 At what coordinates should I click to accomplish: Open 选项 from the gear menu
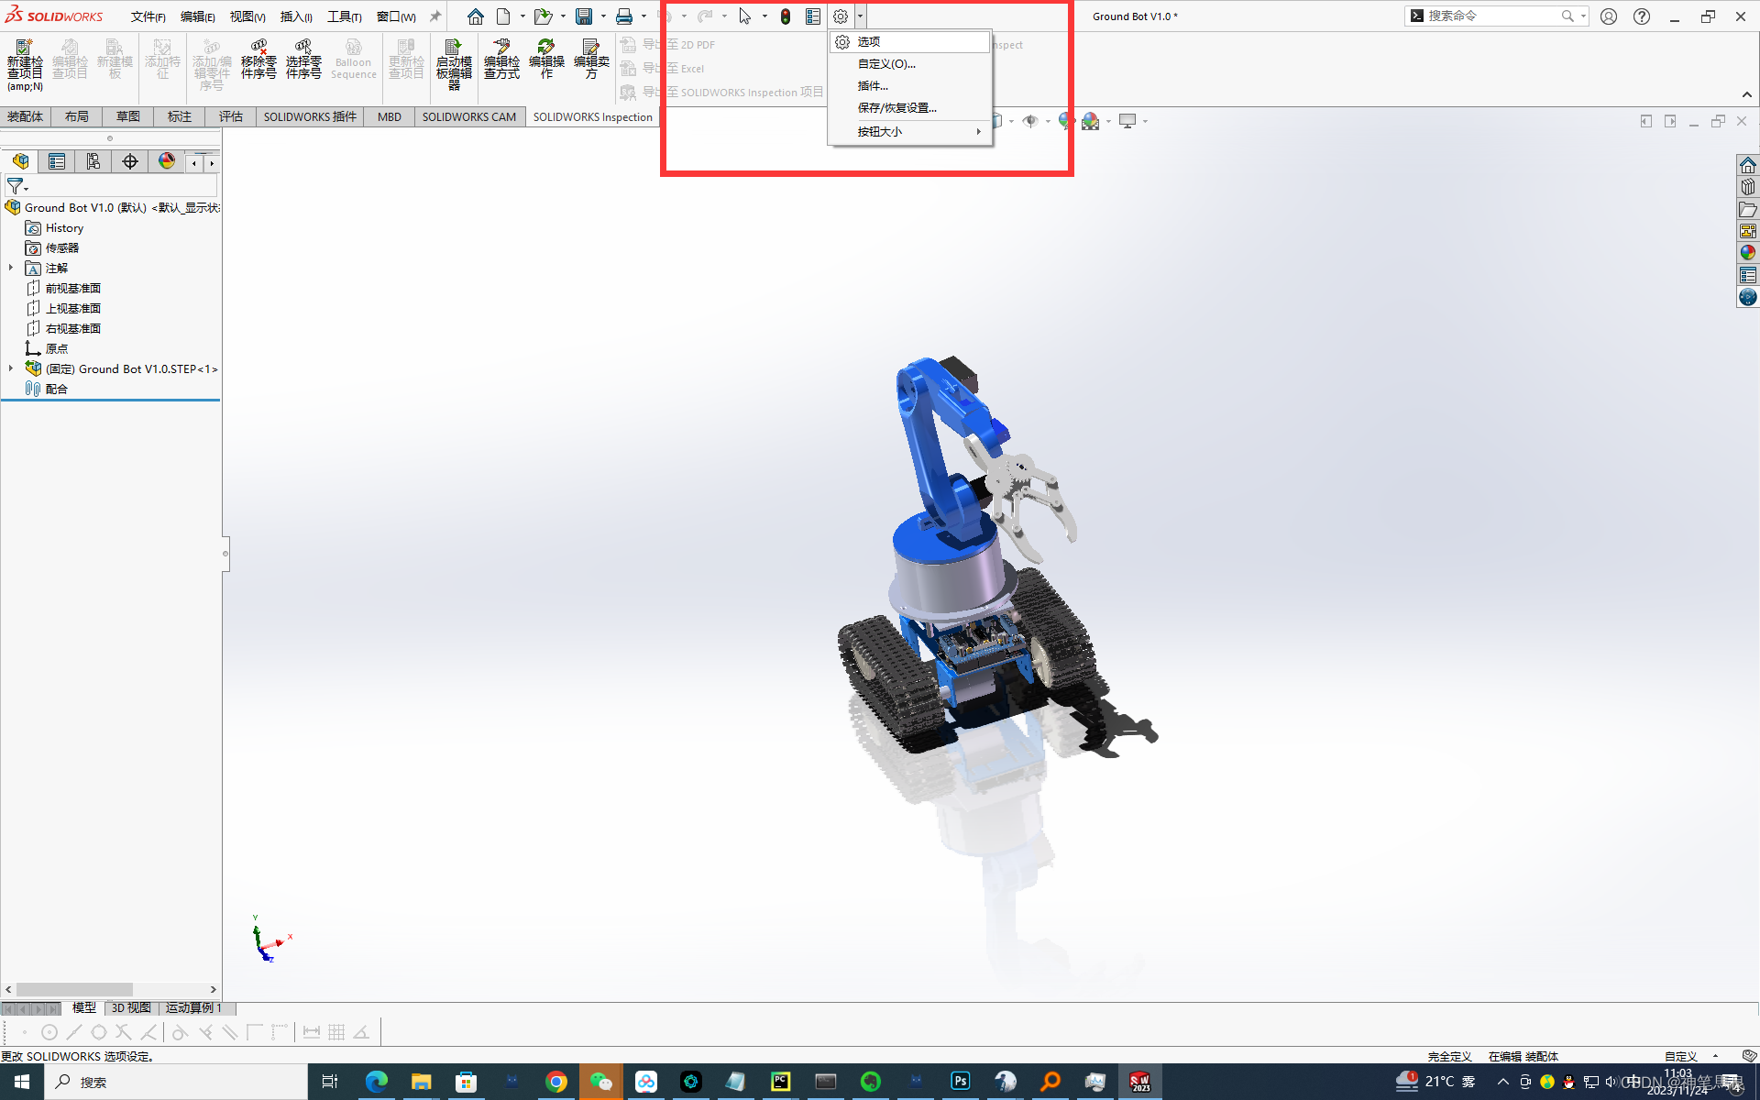click(868, 41)
